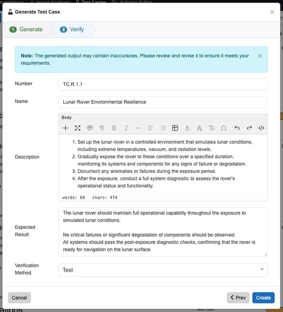Insert a table in the description
The width and height of the screenshot is (283, 312).
(x=175, y=128)
